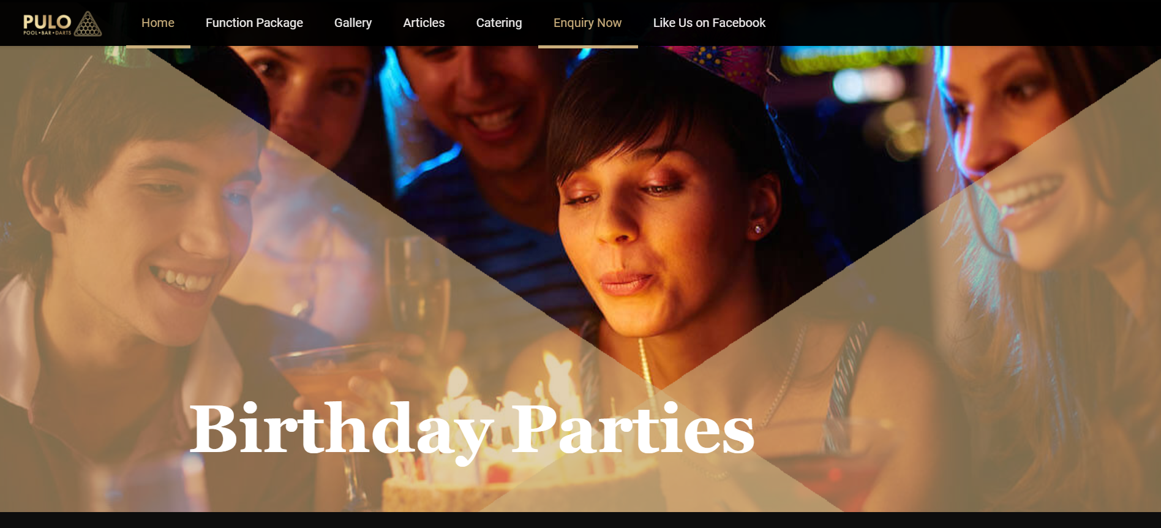Click the PULO pool ball triangle logo icon

(88, 24)
